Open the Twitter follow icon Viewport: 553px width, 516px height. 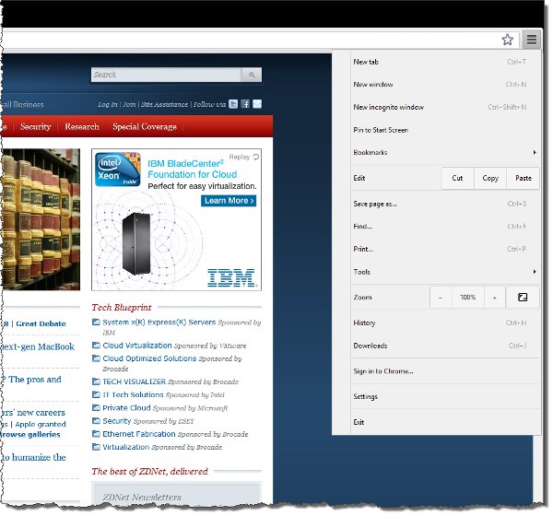coord(234,104)
